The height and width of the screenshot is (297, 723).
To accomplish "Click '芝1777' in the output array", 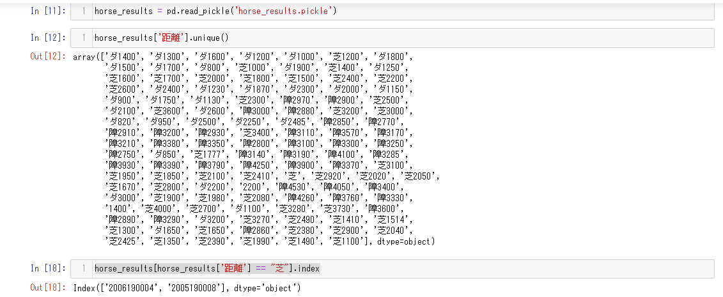I will coord(209,154).
